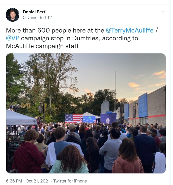Click the American flag in the photo
The image size is (173, 185).
[74, 118]
